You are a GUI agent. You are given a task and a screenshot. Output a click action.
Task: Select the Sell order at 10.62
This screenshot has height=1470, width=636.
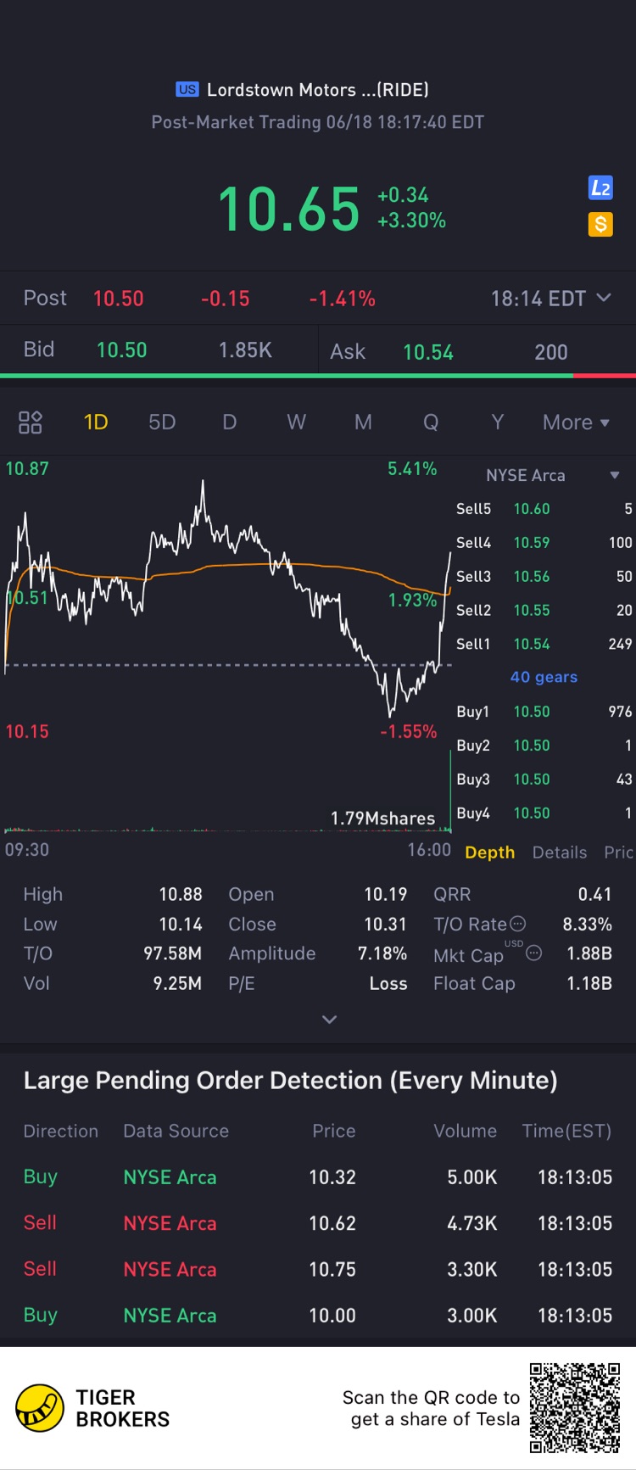pyautogui.click(x=318, y=1223)
